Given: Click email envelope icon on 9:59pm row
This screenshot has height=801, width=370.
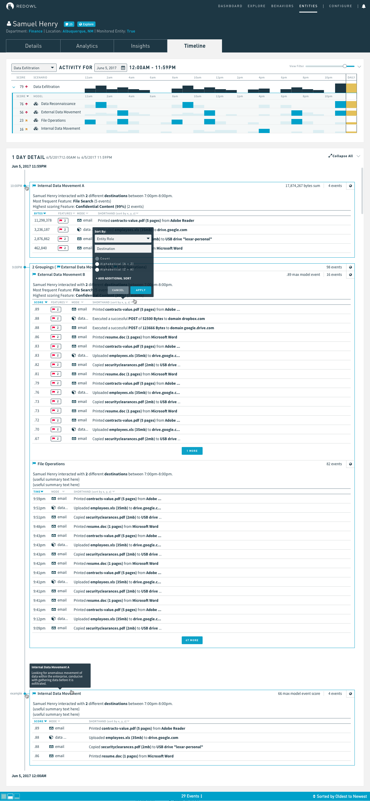Looking at the screenshot, I should pyautogui.click(x=54, y=499).
